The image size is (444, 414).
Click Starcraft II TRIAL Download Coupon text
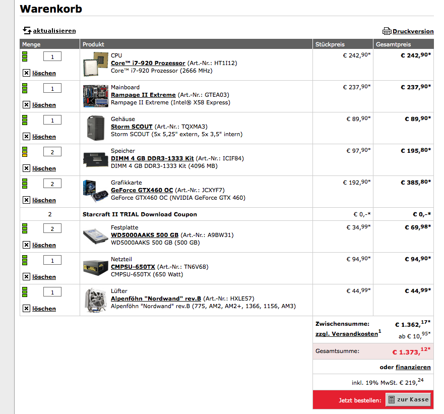pos(140,214)
